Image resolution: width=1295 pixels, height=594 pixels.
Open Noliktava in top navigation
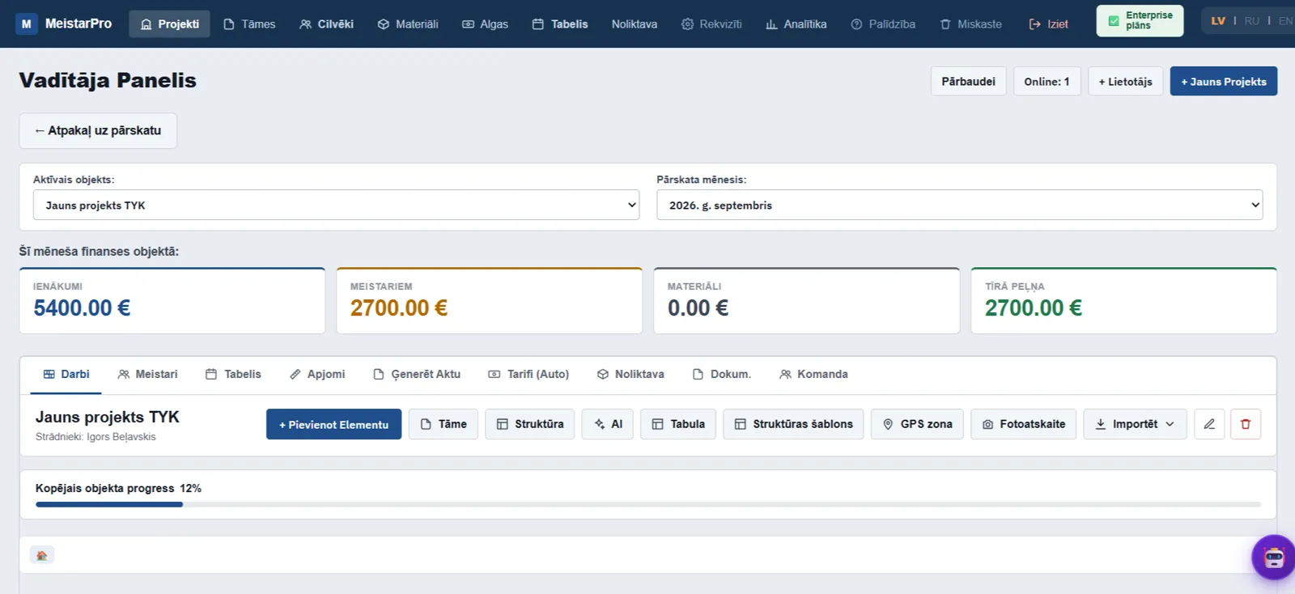pos(635,24)
